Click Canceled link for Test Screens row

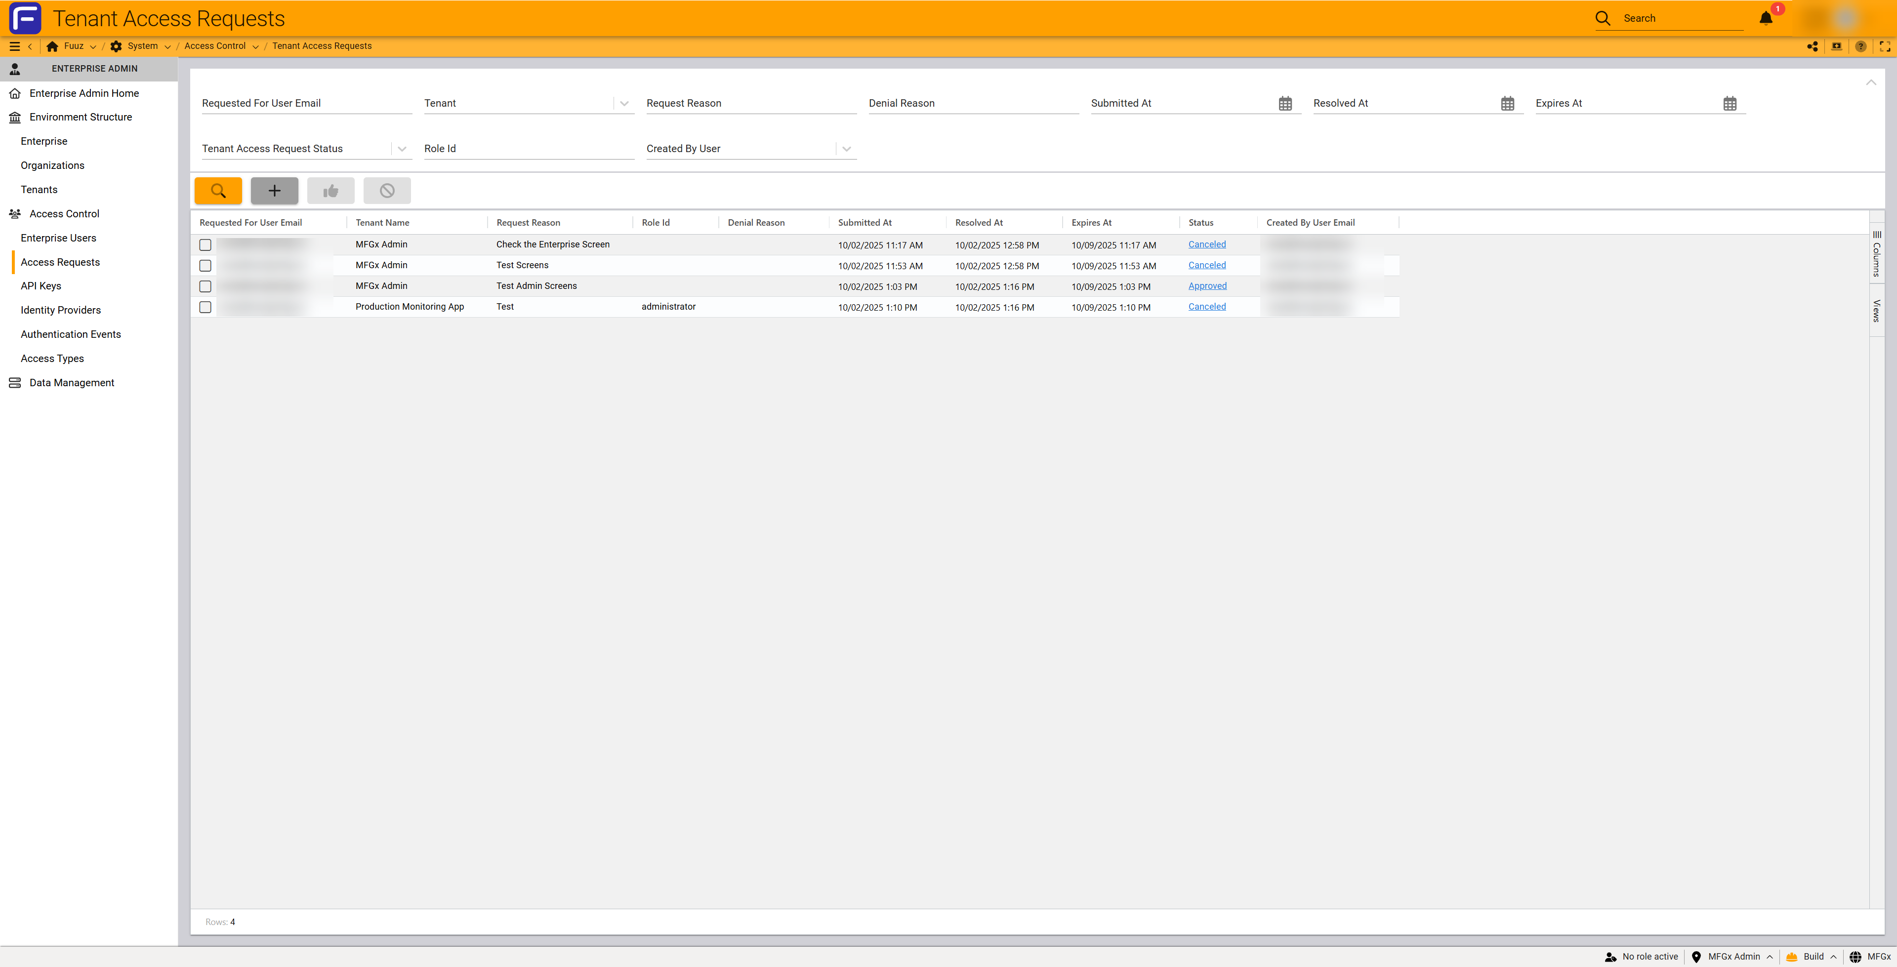tap(1207, 265)
